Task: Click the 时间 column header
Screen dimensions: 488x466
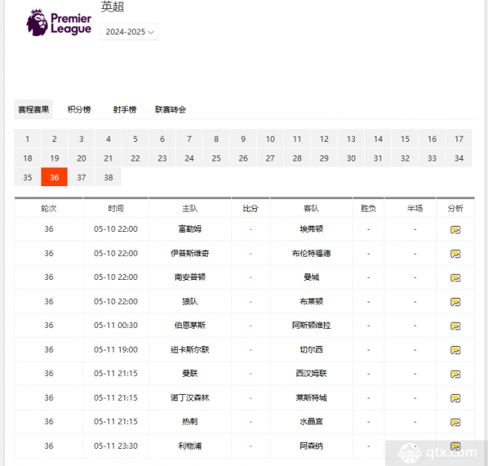Action: pos(116,208)
